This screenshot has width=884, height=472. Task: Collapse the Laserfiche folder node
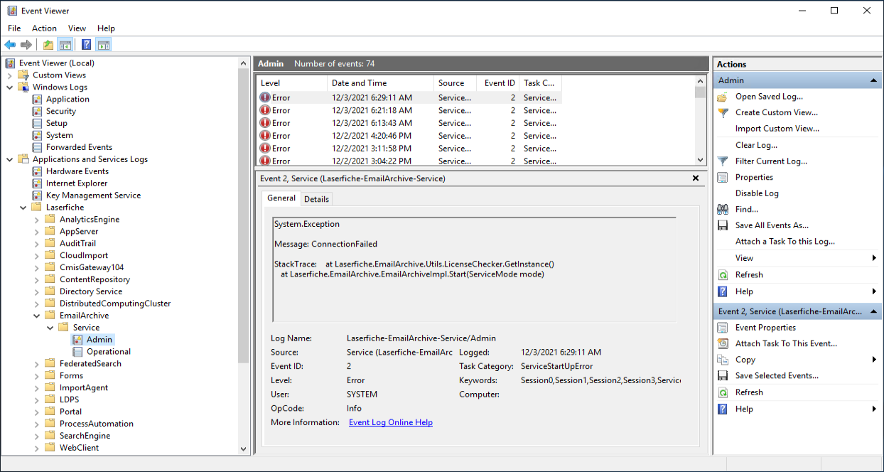[x=23, y=208]
